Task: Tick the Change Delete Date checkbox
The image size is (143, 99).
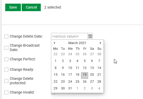Action: [6, 36]
